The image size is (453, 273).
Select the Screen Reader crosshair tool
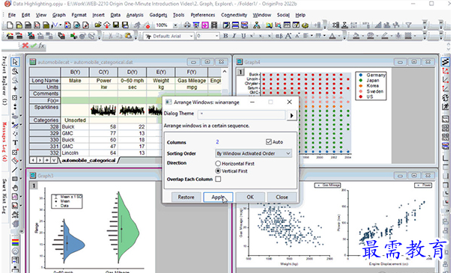(15, 89)
